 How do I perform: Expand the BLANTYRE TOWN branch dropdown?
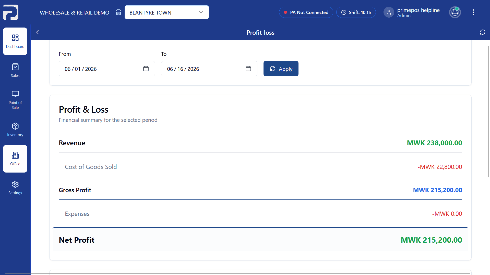pyautogui.click(x=166, y=12)
